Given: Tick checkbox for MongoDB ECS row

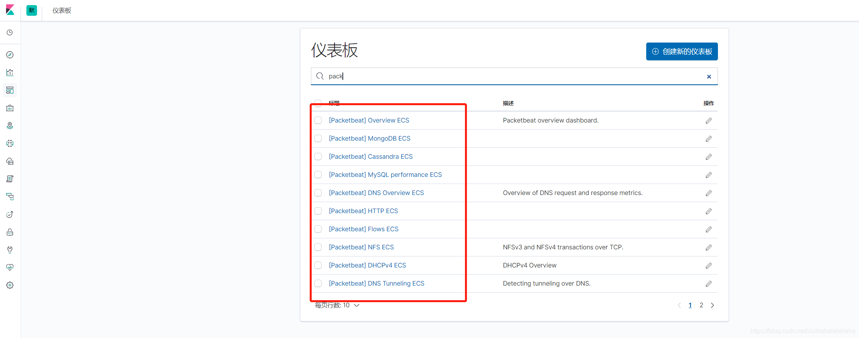Looking at the screenshot, I should pyautogui.click(x=318, y=138).
